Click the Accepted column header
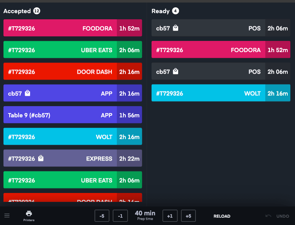 click(17, 11)
